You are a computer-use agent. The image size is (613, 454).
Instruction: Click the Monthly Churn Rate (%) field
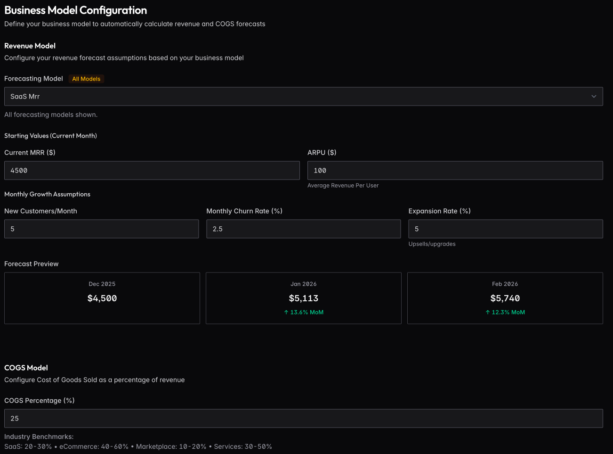click(x=303, y=229)
